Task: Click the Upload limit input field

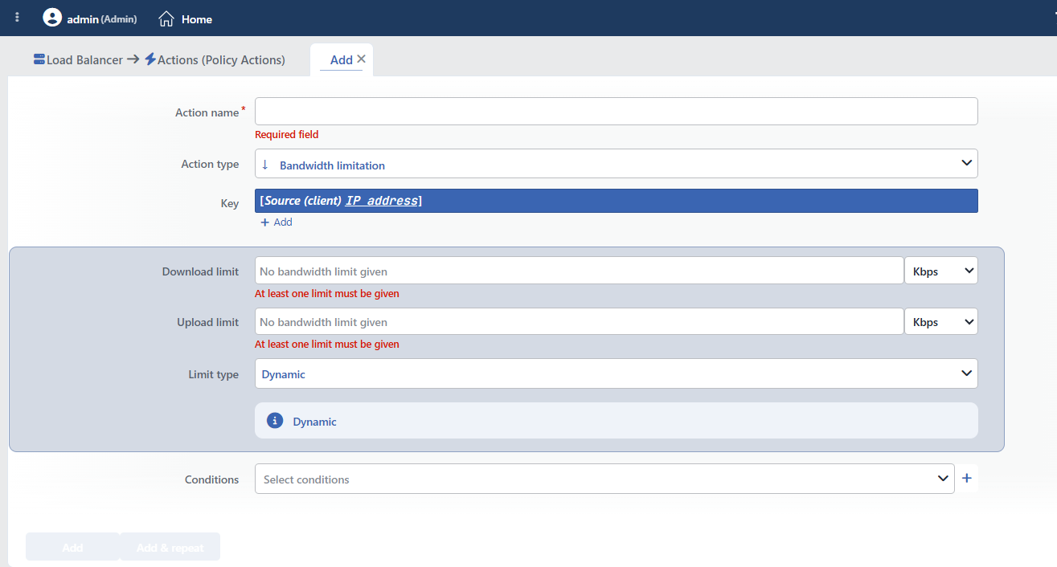Action: [x=580, y=321]
